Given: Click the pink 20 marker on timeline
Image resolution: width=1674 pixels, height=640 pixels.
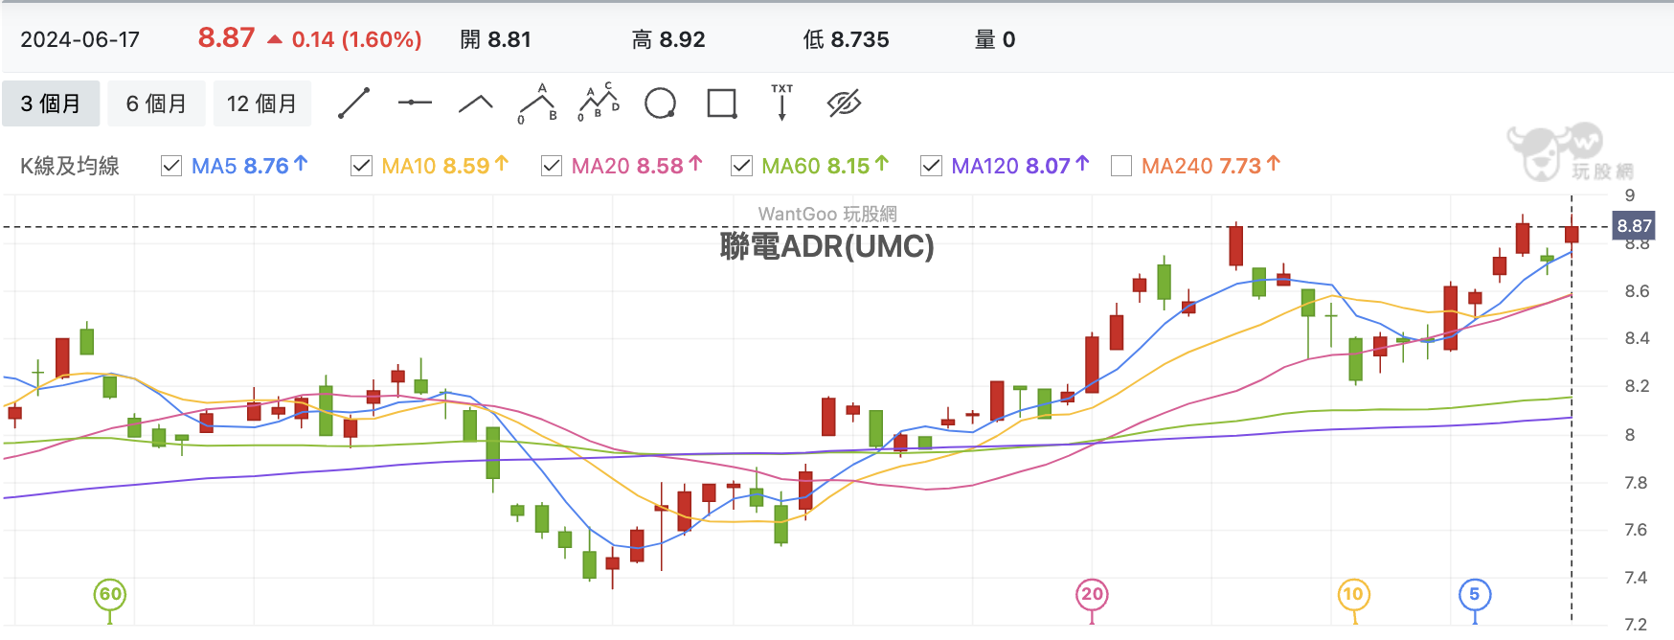Looking at the screenshot, I should pos(1092,594).
